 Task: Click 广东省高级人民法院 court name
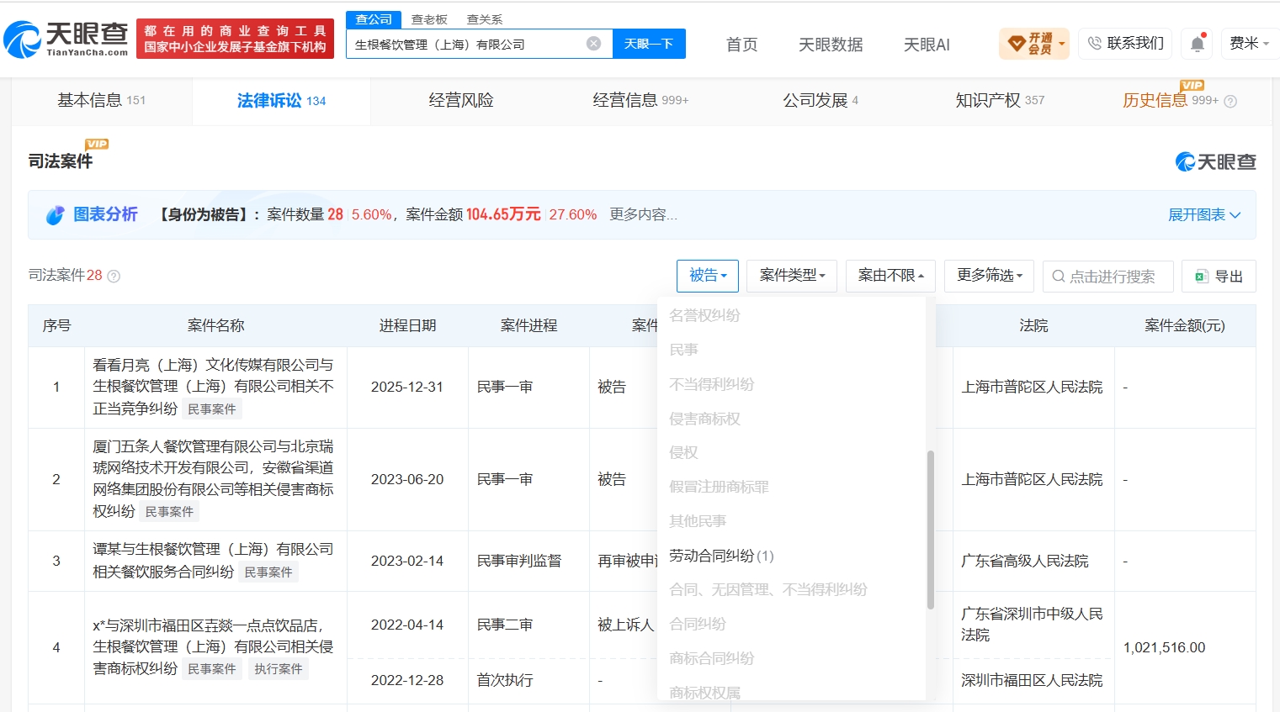click(x=1025, y=561)
